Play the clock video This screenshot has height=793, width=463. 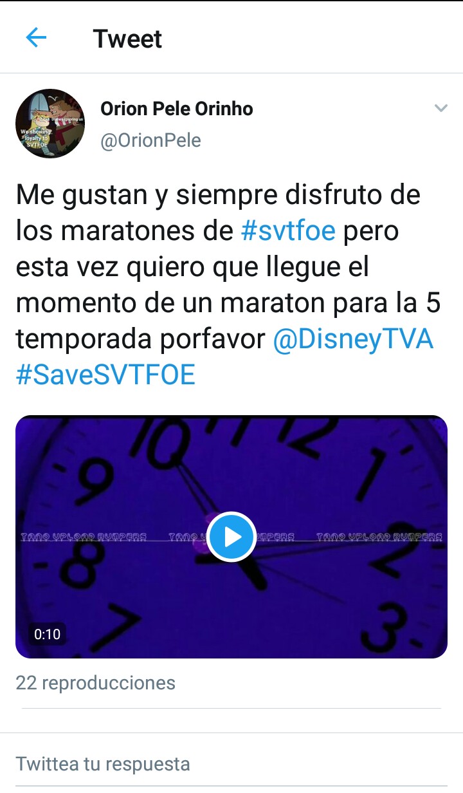[232, 537]
